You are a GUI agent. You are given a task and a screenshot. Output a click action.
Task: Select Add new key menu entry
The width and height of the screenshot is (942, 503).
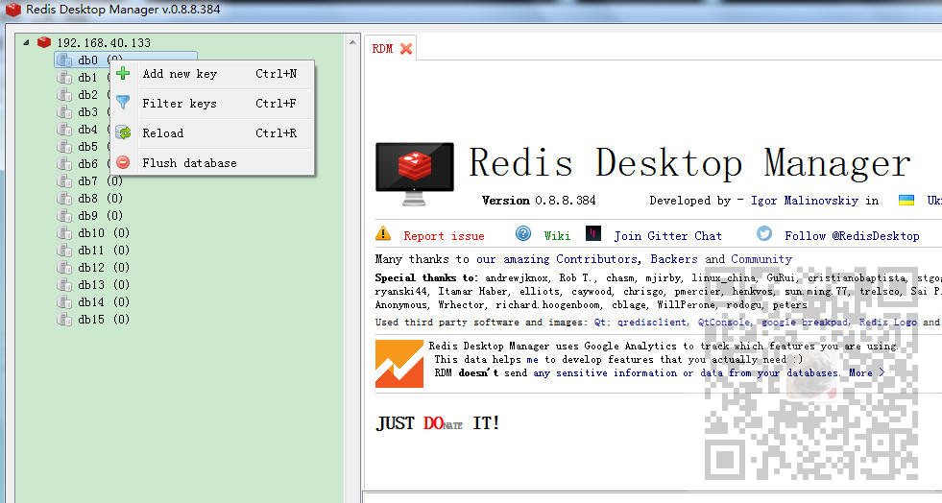(212, 74)
